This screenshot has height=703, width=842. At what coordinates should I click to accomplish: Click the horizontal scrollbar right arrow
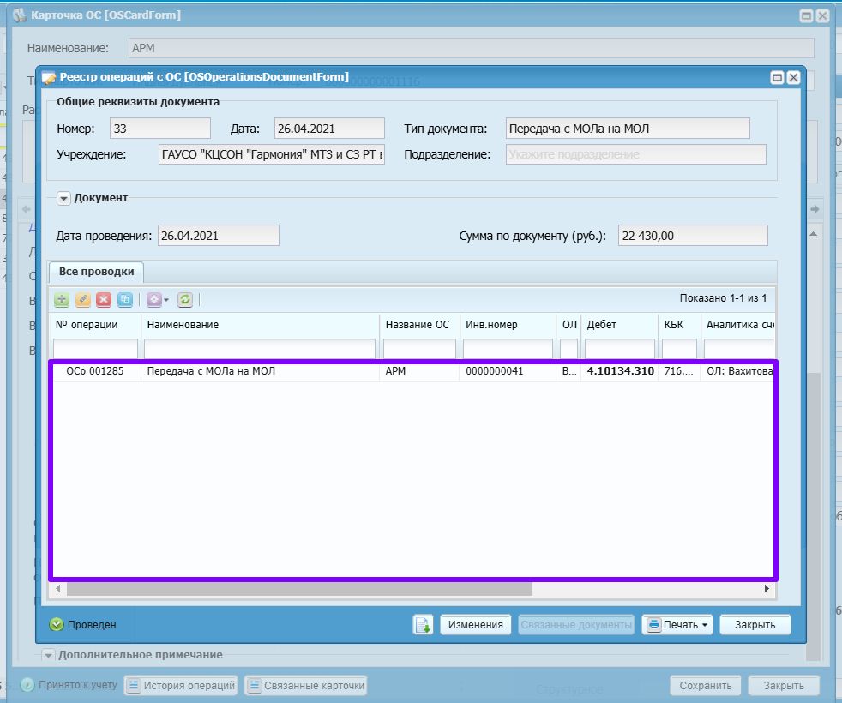click(767, 589)
